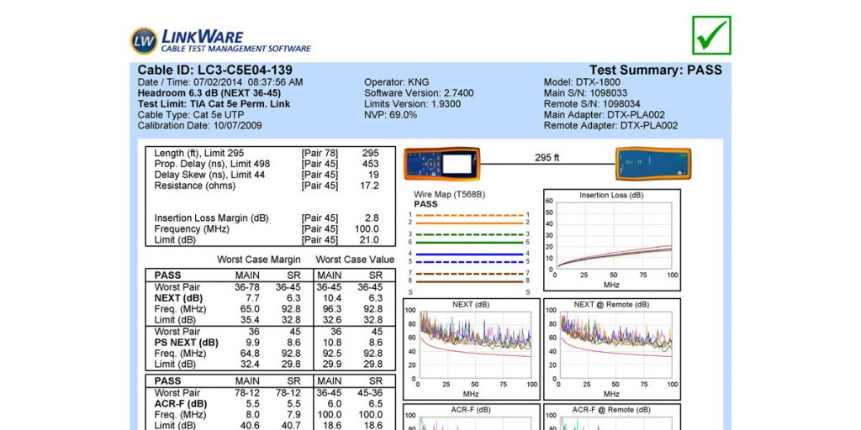Click the wire map PASS result text

[425, 204]
